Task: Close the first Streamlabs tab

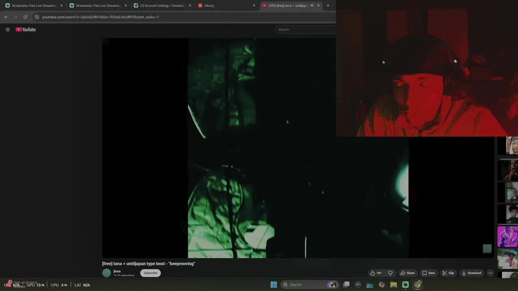Action: coord(62,6)
